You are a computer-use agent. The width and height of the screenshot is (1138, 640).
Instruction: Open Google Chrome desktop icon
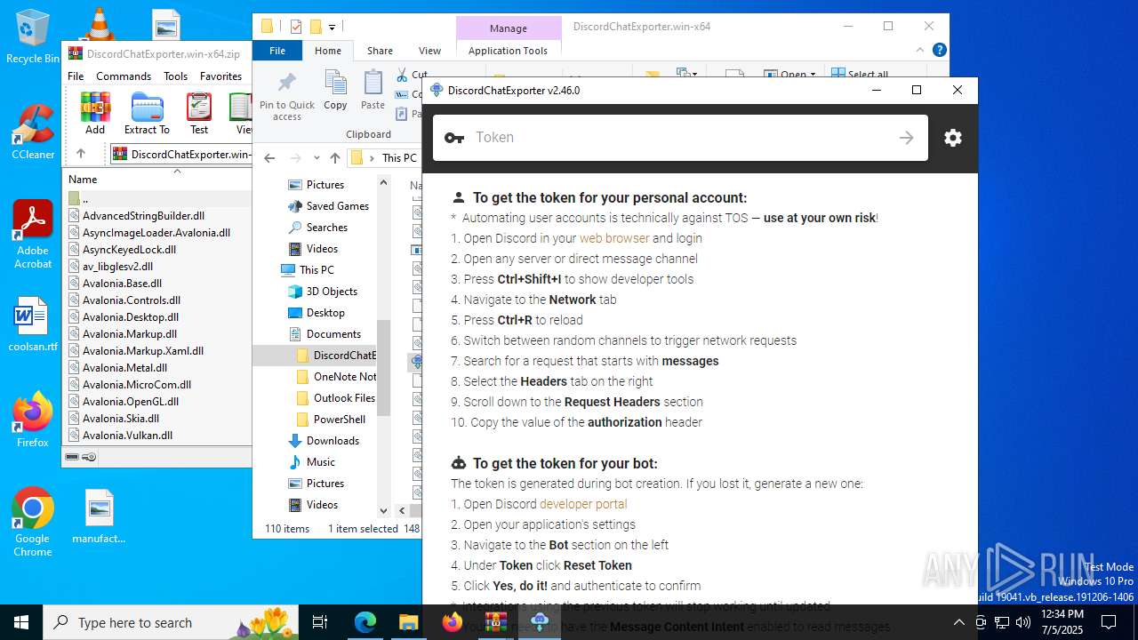click(33, 523)
